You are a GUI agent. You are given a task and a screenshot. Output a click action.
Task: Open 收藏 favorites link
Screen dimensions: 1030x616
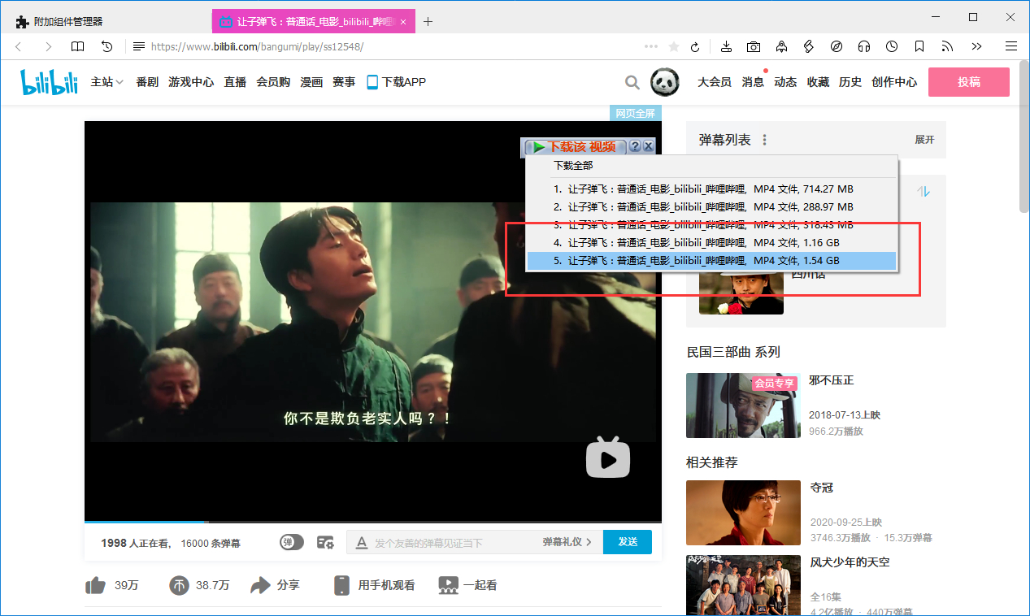(x=818, y=82)
